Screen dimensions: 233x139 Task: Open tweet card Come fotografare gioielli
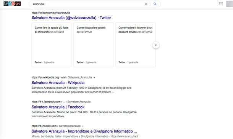pos(94,45)
